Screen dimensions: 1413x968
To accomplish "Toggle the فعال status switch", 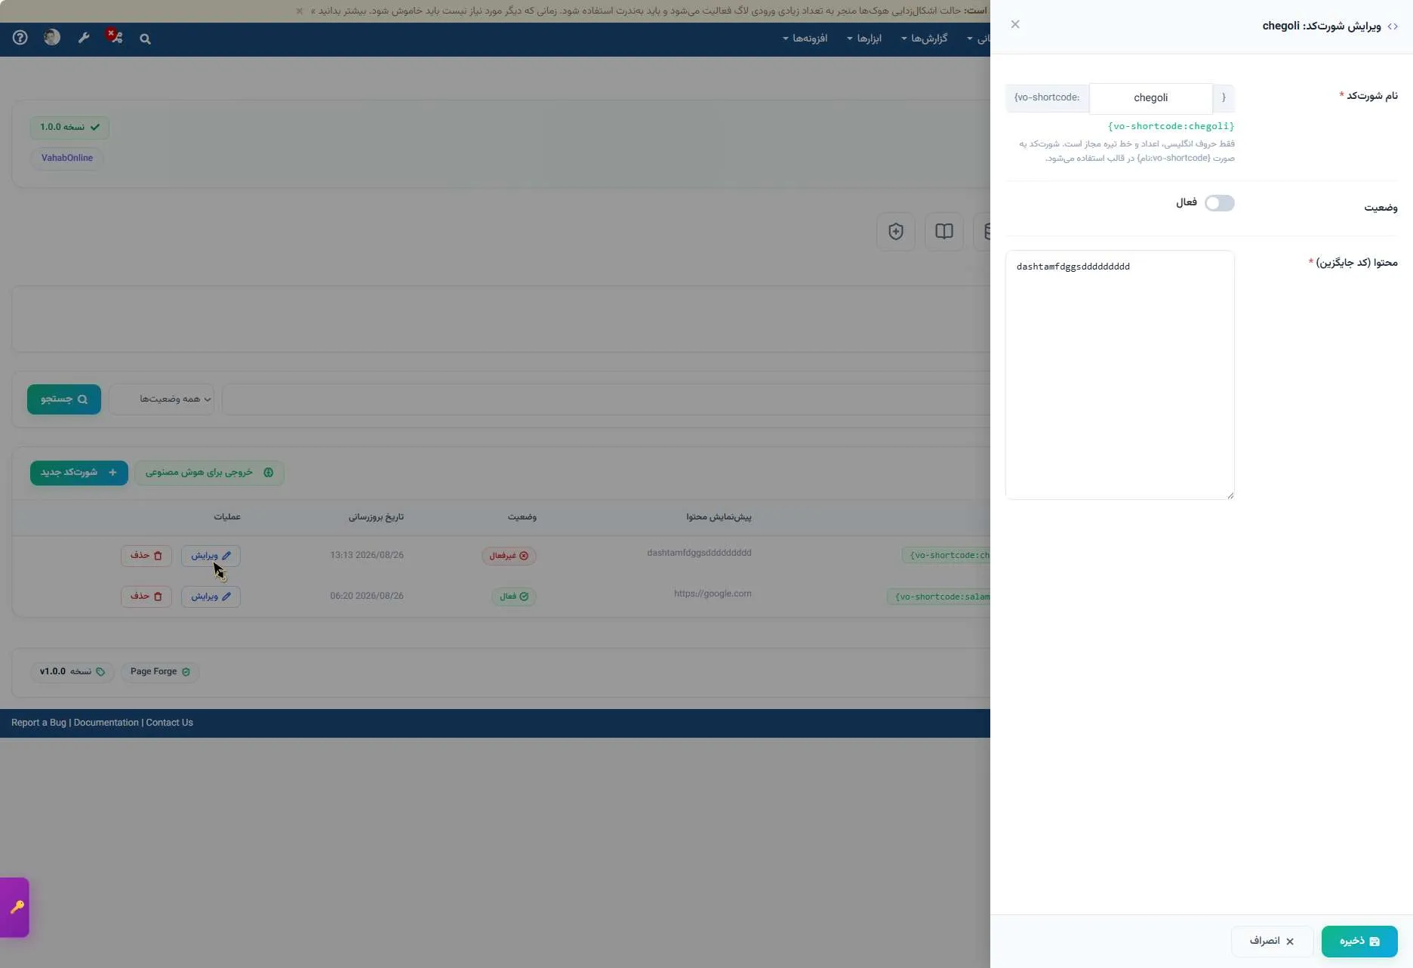I will tap(1219, 203).
